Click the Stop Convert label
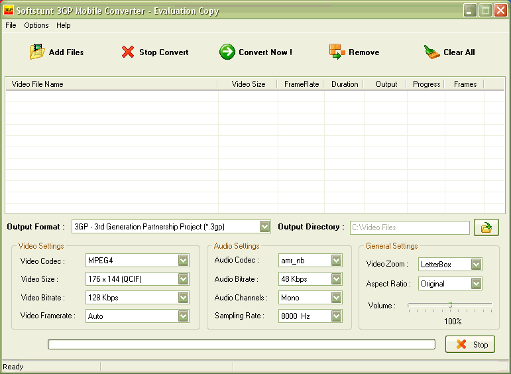Screen dimensions: 511x374 (x=164, y=52)
